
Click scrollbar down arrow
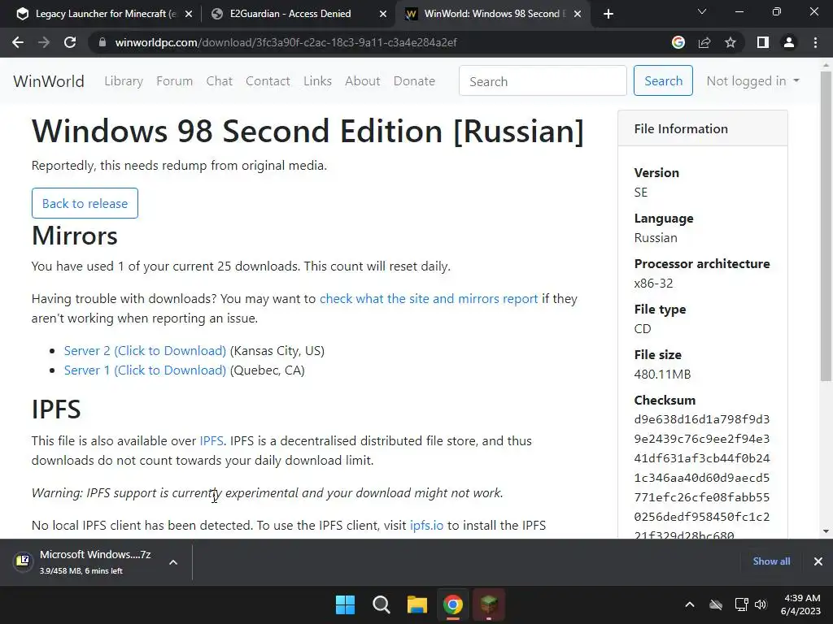[x=826, y=531]
